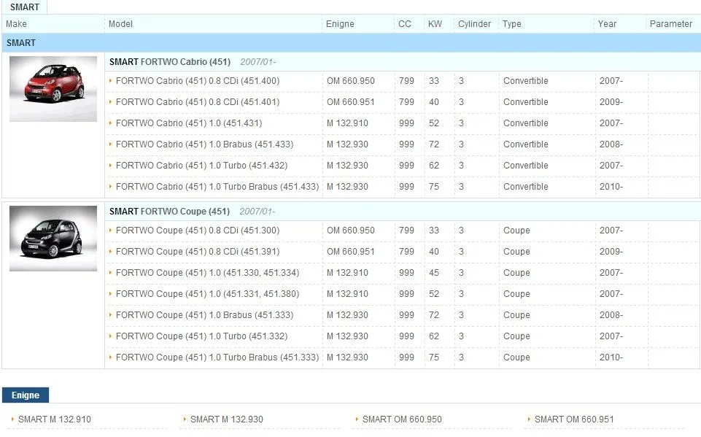
Task: Open the black FORTWO Coupe car thumbnail
Action: pyautogui.click(x=53, y=238)
